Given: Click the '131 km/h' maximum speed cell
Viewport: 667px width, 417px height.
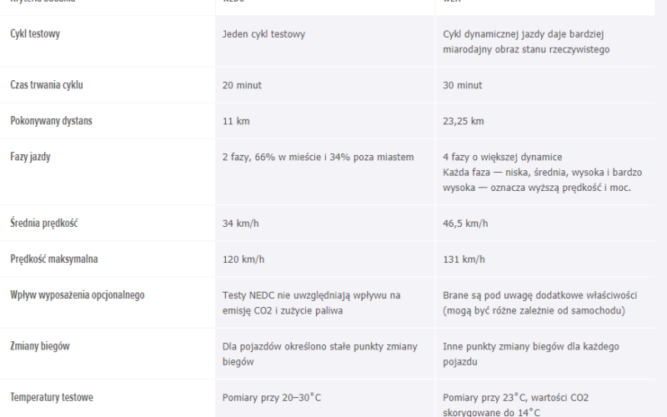Looking at the screenshot, I should 464,259.
